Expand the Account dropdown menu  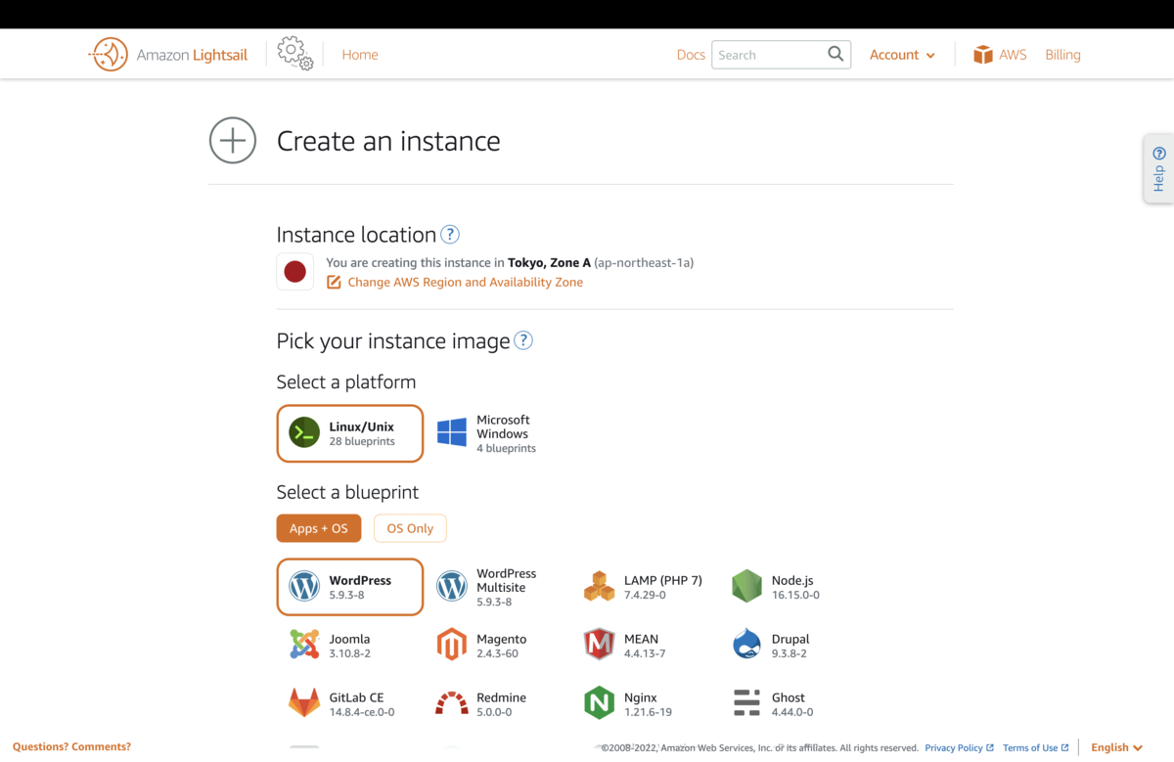point(902,55)
